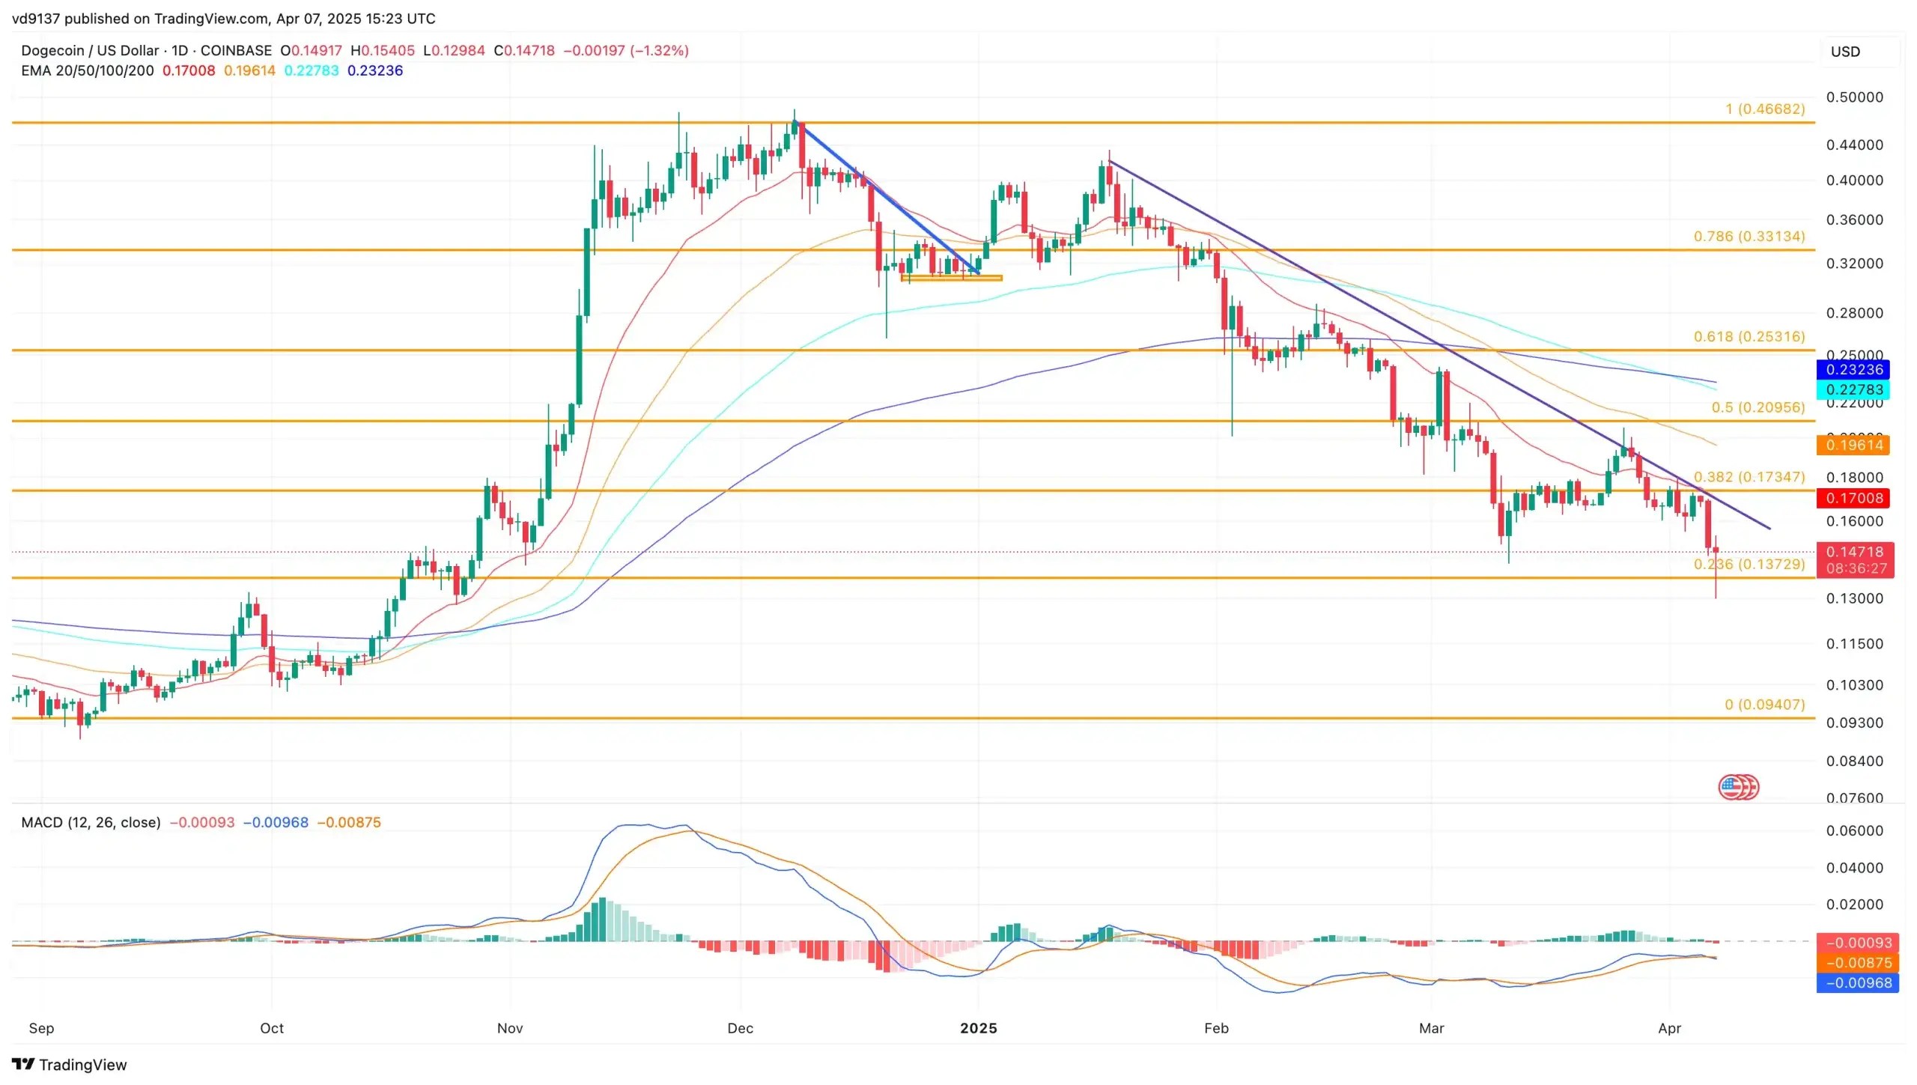This screenshot has height=1085, width=1917.
Task: Click the cyan 0.22783 EMA price label
Action: pyautogui.click(x=1855, y=390)
